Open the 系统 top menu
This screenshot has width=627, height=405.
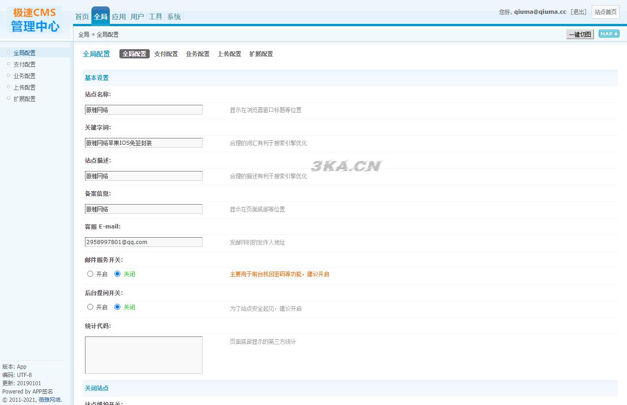pos(174,17)
